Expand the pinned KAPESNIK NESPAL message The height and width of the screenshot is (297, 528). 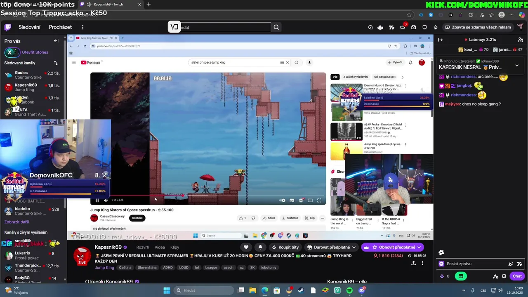click(517, 66)
